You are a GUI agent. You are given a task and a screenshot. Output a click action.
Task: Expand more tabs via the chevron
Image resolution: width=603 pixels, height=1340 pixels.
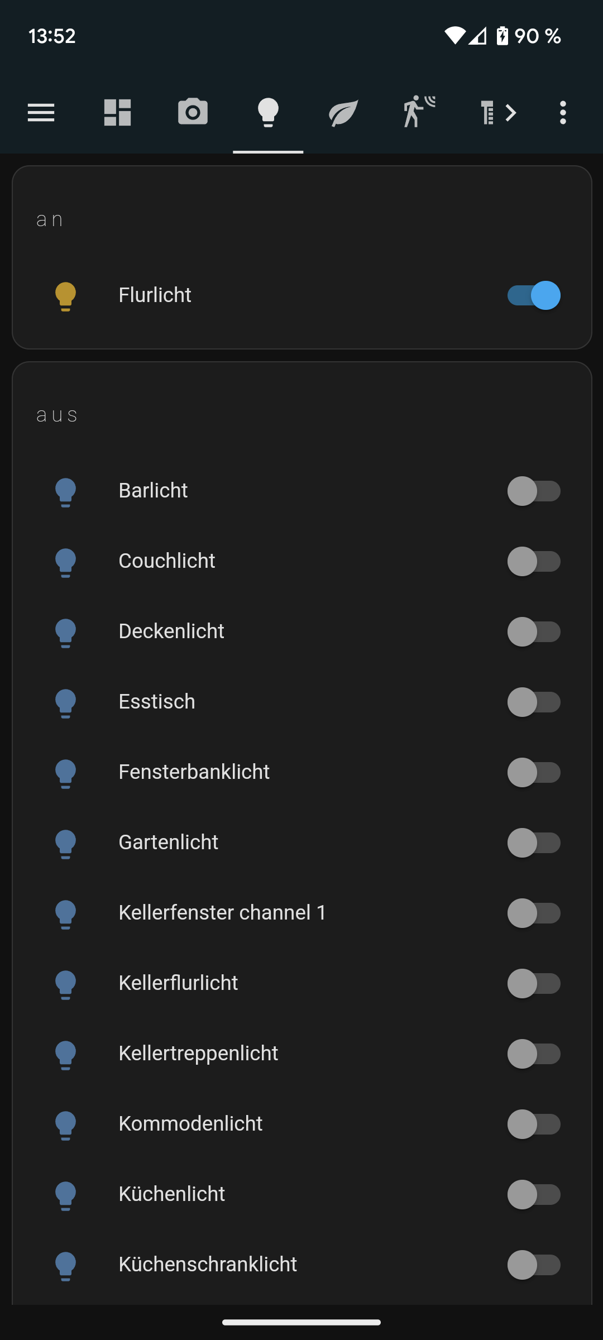point(511,113)
